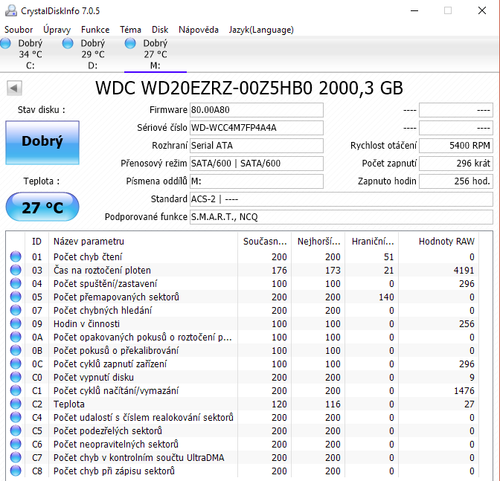Click the Podporované funkce field S.M.A.R.T., NCQ
The image size is (500, 481).
[x=342, y=217]
